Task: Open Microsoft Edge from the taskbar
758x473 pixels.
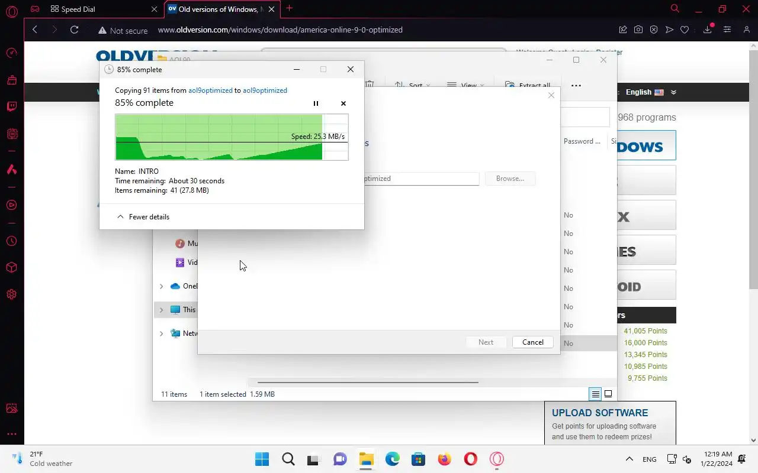Action: click(x=392, y=459)
